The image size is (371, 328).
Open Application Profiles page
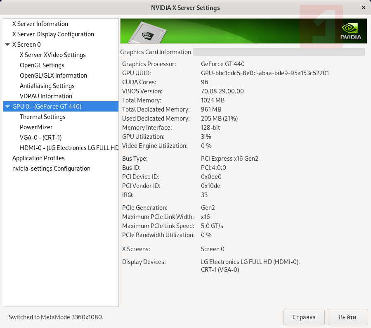click(x=38, y=158)
